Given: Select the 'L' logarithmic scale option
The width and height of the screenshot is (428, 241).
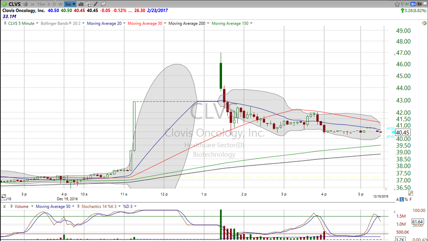Looking at the screenshot, I should pyautogui.click(x=402, y=199).
